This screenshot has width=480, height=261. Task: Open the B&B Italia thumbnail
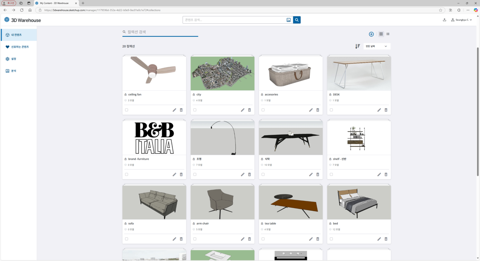pos(154,138)
